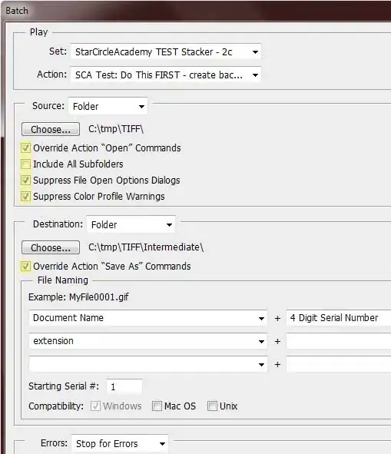Open the Errors Stop for Errors dropdown
Viewport: 391px width, 454px height.
click(x=120, y=443)
